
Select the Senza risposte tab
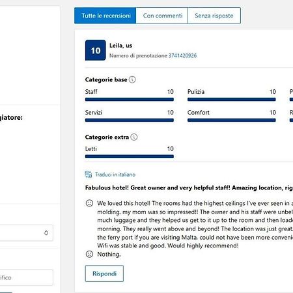pyautogui.click(x=214, y=16)
